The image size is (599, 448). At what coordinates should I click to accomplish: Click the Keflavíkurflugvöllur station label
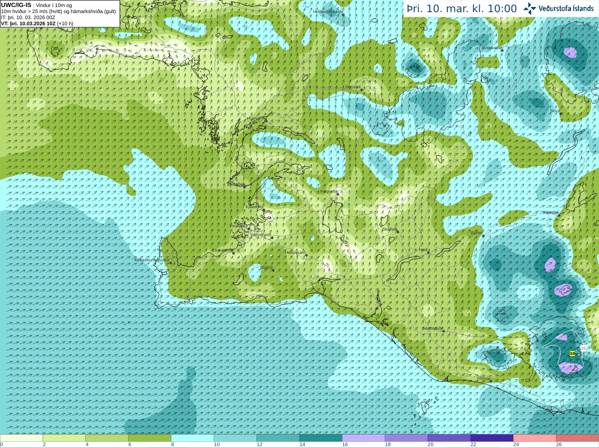tap(152, 260)
